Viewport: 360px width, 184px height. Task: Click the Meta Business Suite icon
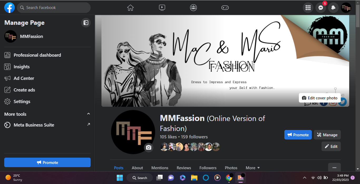coord(7,125)
